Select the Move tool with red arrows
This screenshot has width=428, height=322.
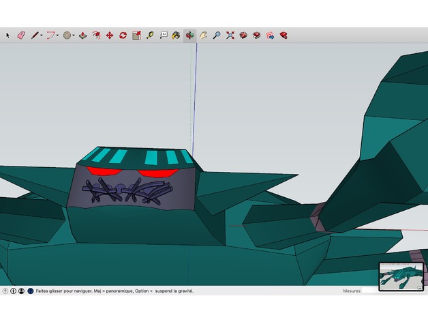pyautogui.click(x=109, y=35)
